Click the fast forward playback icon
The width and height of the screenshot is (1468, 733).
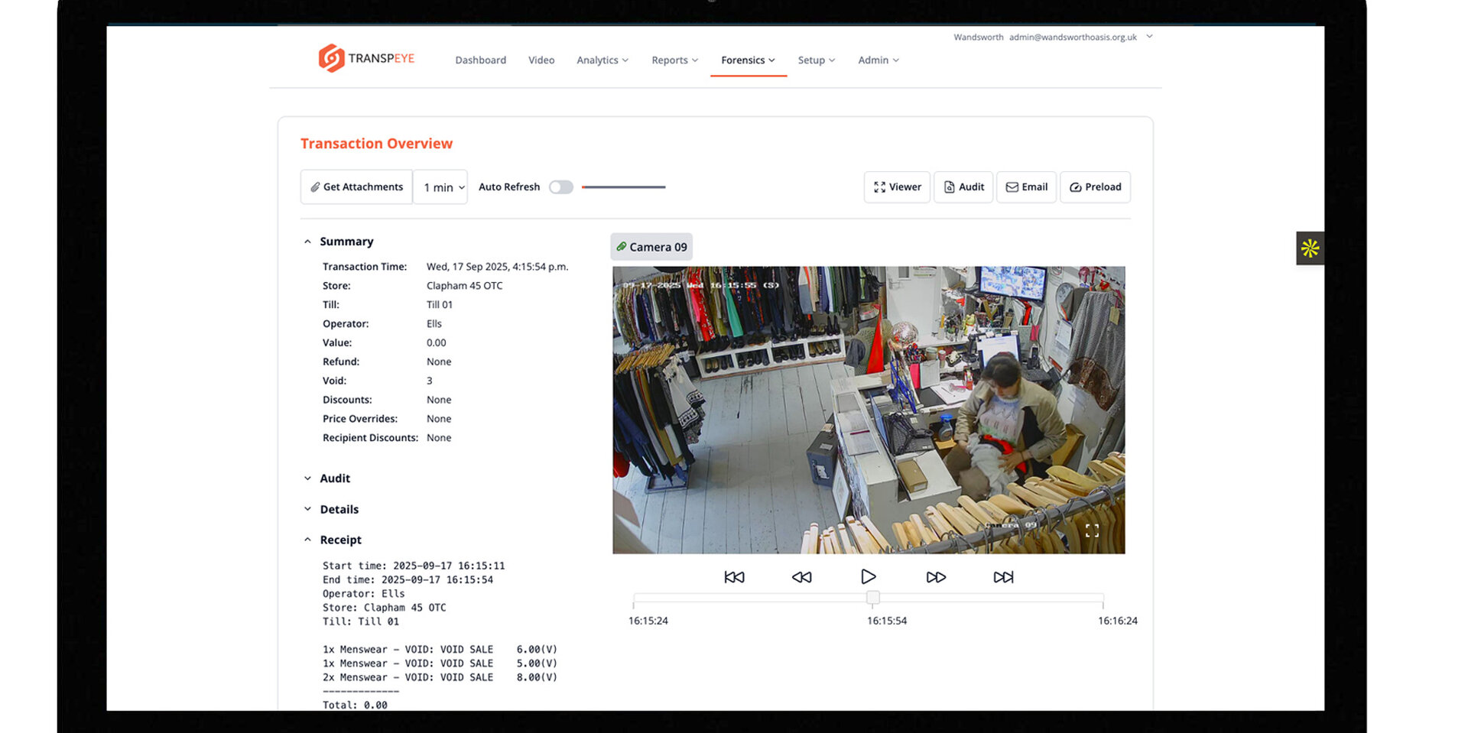pos(936,577)
